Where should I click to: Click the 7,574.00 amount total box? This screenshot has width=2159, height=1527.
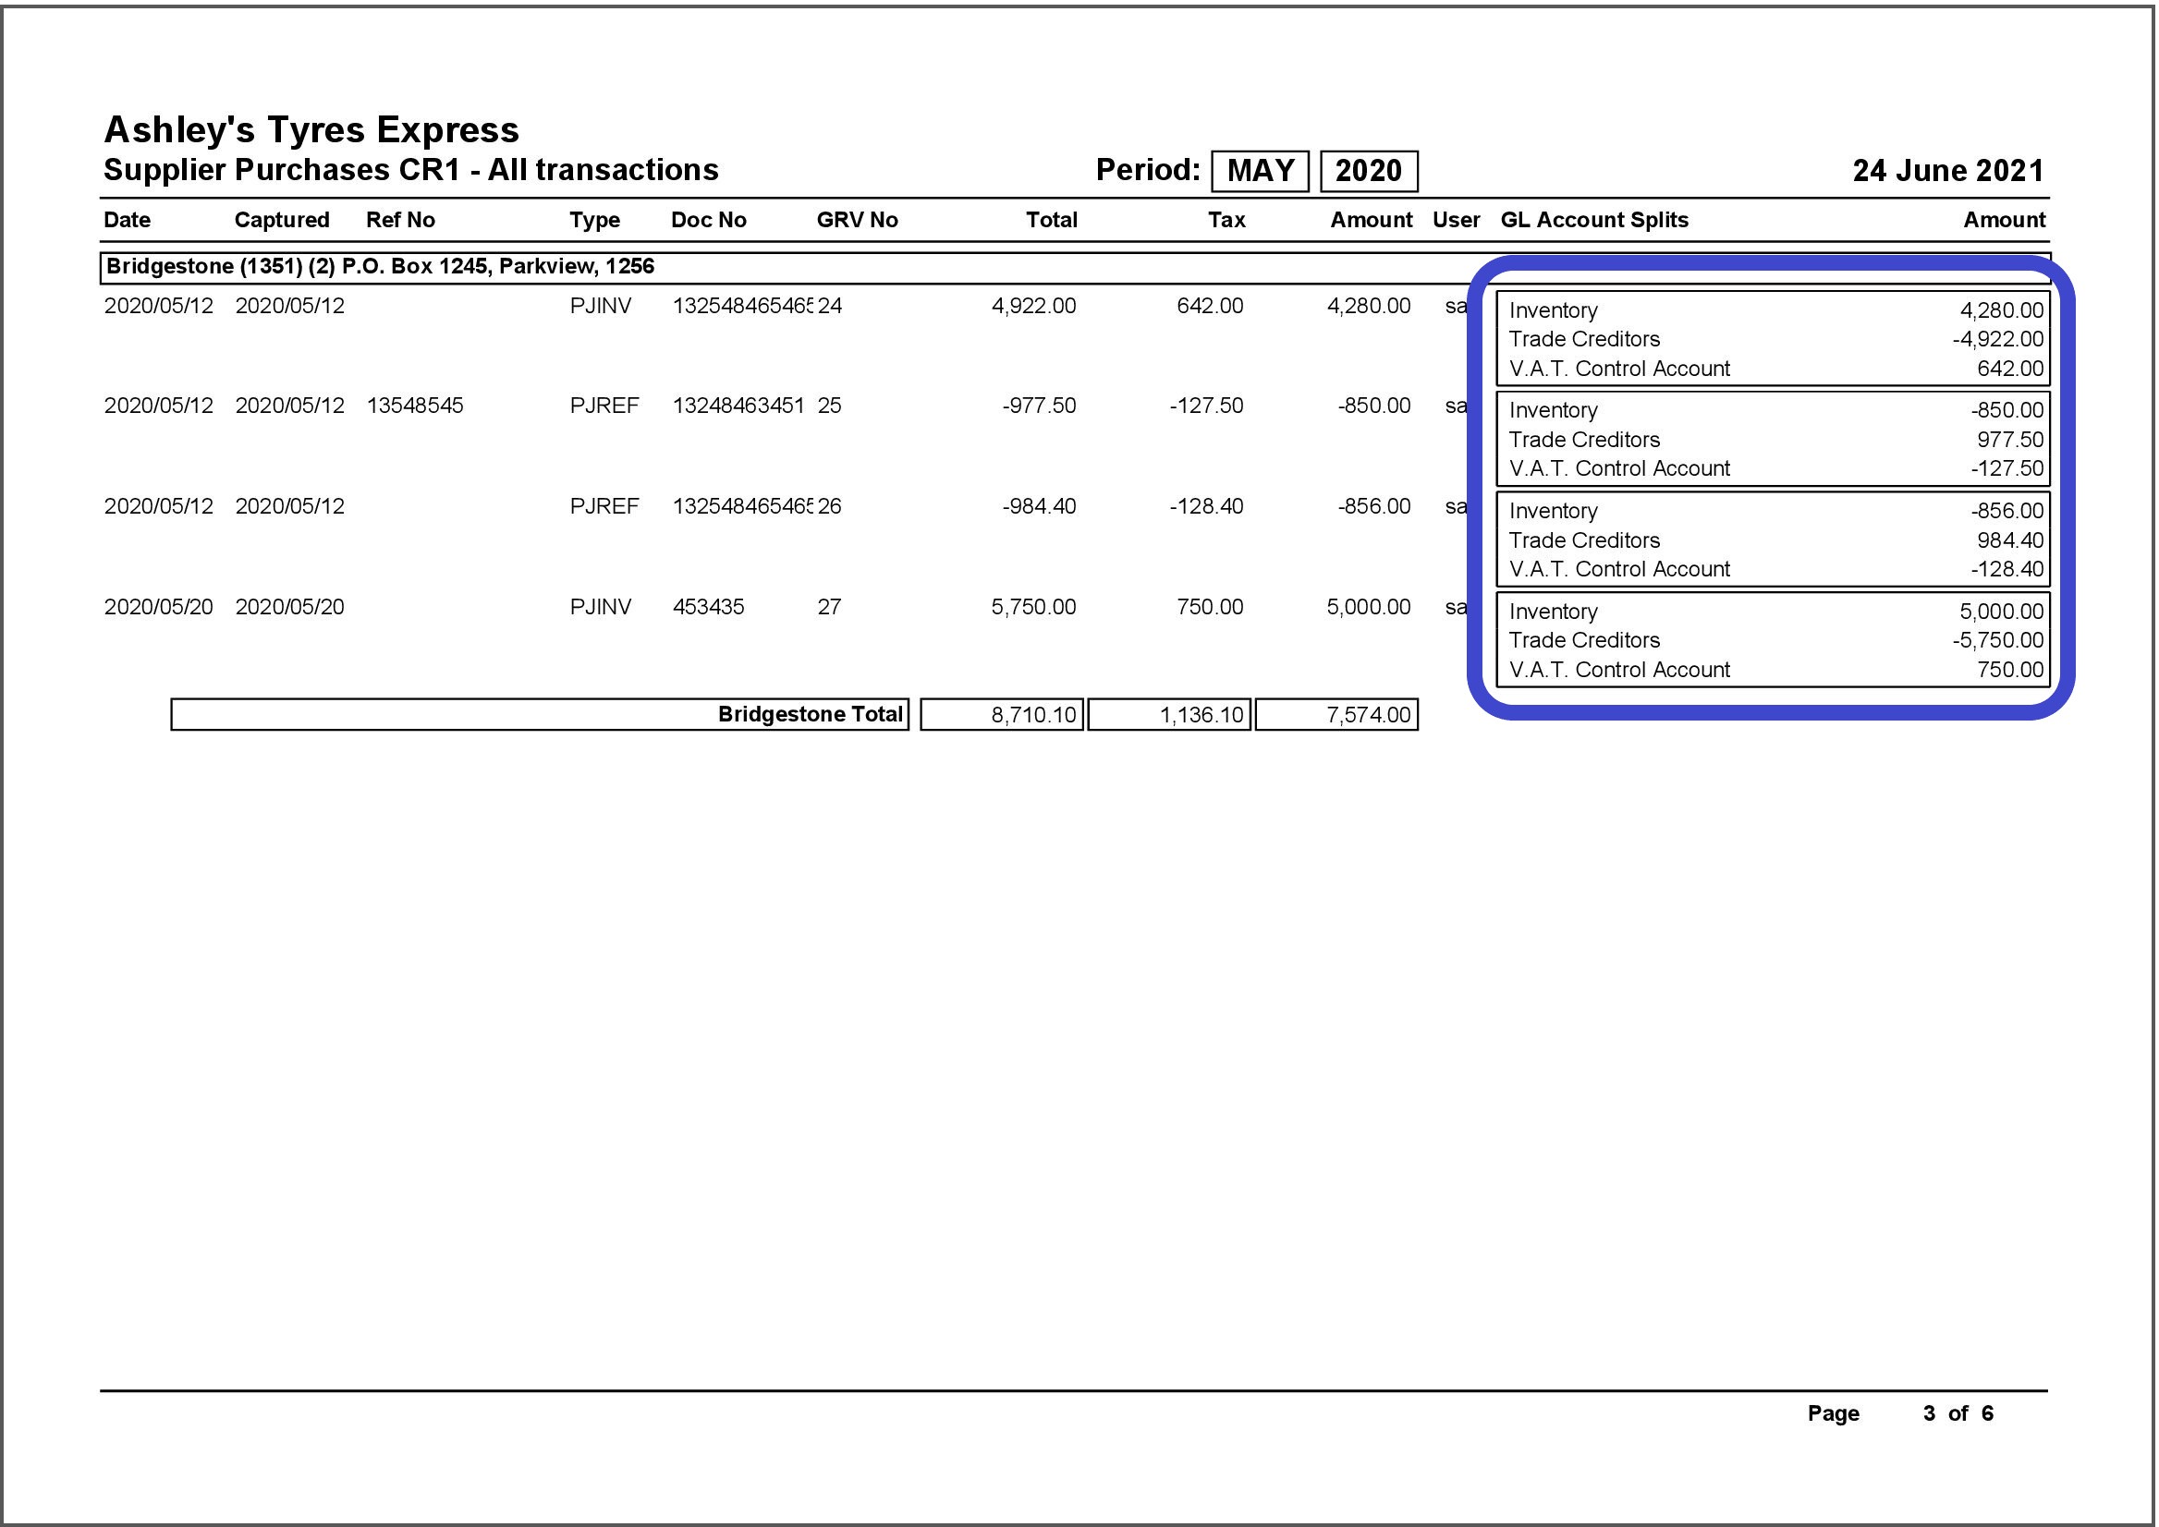(1336, 715)
